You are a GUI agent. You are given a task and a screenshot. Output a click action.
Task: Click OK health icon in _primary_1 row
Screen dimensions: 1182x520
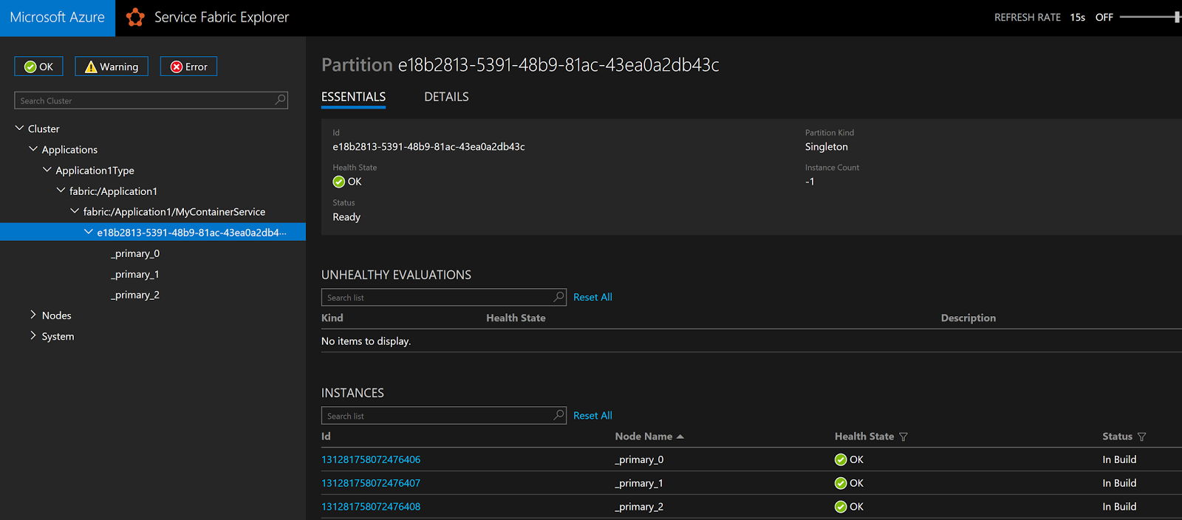click(841, 483)
